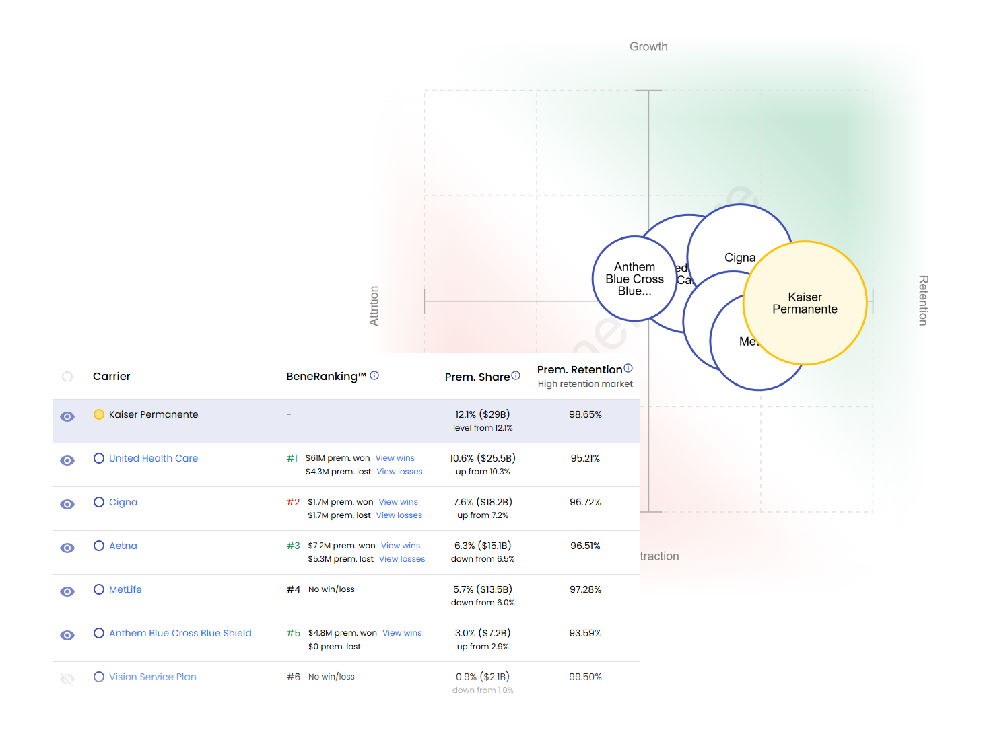
Task: Toggle visibility of United Health Care row
Action: pos(67,461)
